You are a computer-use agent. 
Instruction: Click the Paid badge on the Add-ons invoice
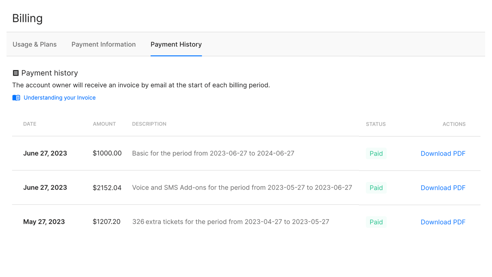point(376,188)
